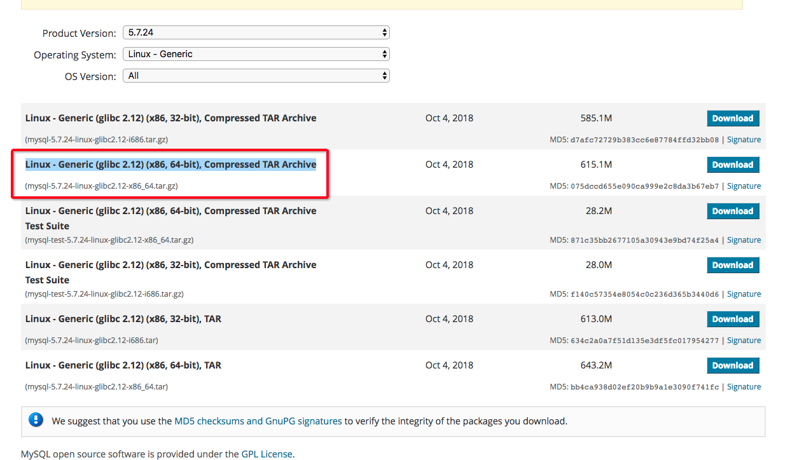Click MD5 hash d7afc72729b383cc6e87784ffd32bb08
This screenshot has width=790, height=460.
645,140
